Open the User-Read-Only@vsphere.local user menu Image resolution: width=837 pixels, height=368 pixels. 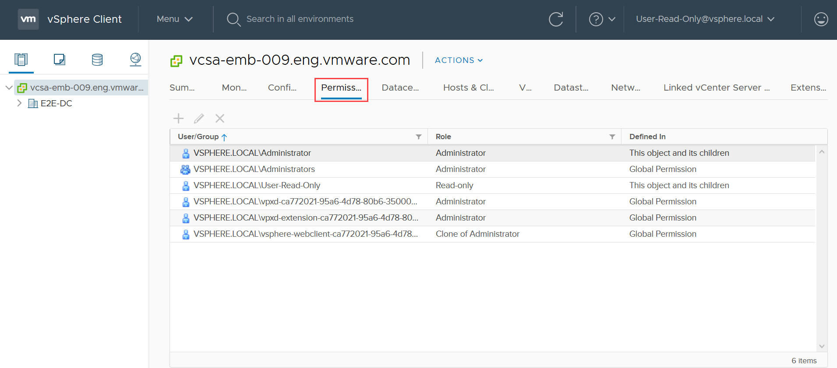click(x=705, y=19)
